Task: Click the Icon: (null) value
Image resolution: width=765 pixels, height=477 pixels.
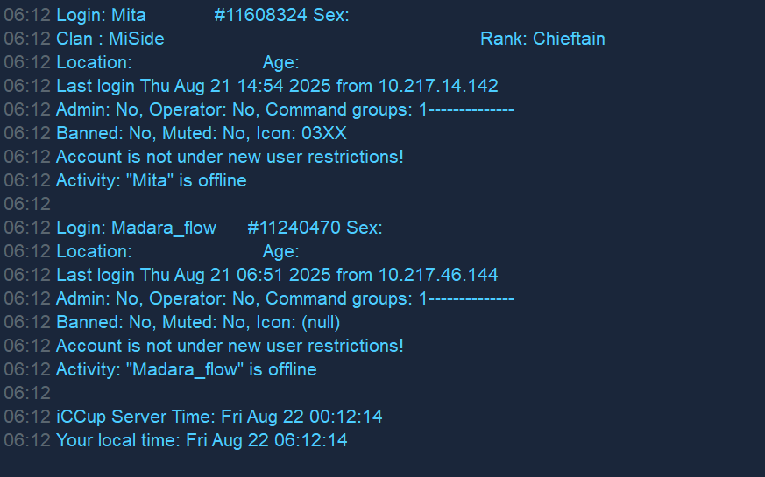Action: point(298,323)
